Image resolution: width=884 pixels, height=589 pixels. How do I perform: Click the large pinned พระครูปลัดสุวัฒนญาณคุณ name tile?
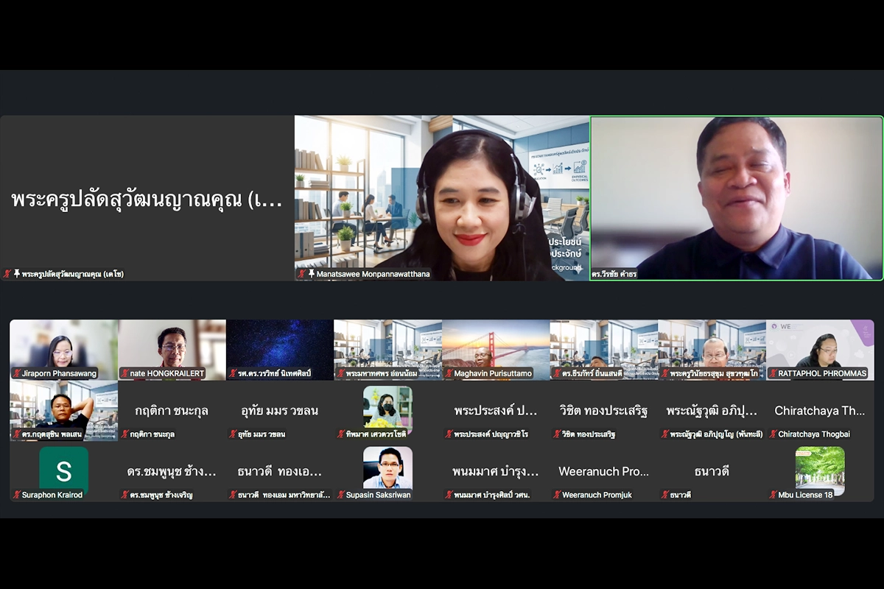[147, 197]
